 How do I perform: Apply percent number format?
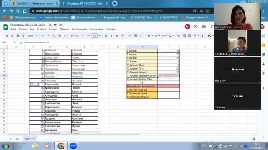[x=49, y=36]
